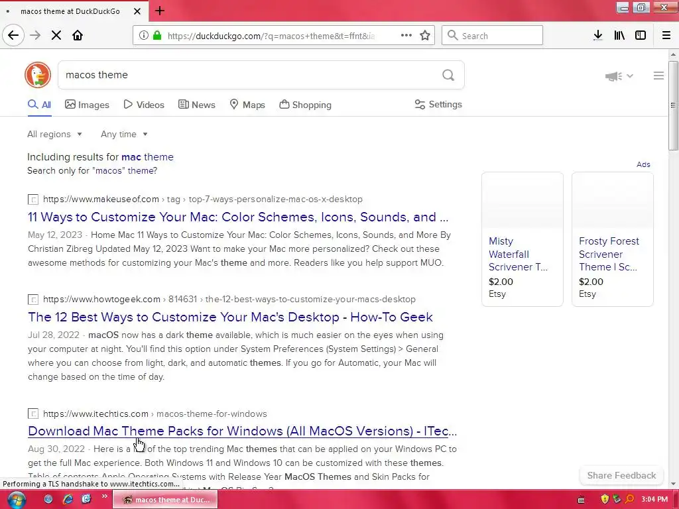Screen dimensions: 679x509
Task: Open the Windows Start orb
Action: (x=16, y=500)
